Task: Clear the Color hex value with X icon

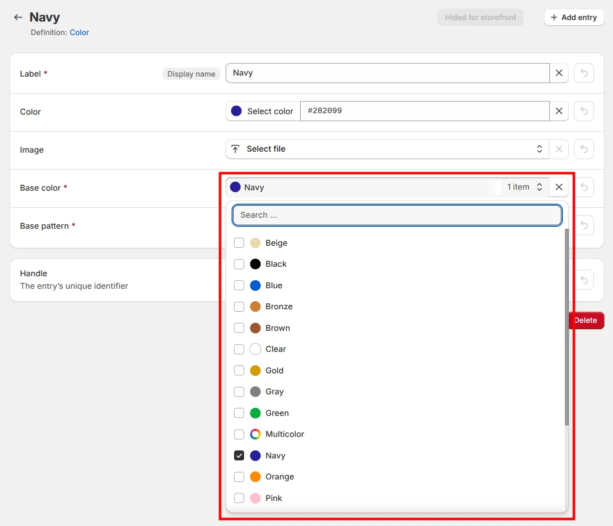Action: click(559, 111)
